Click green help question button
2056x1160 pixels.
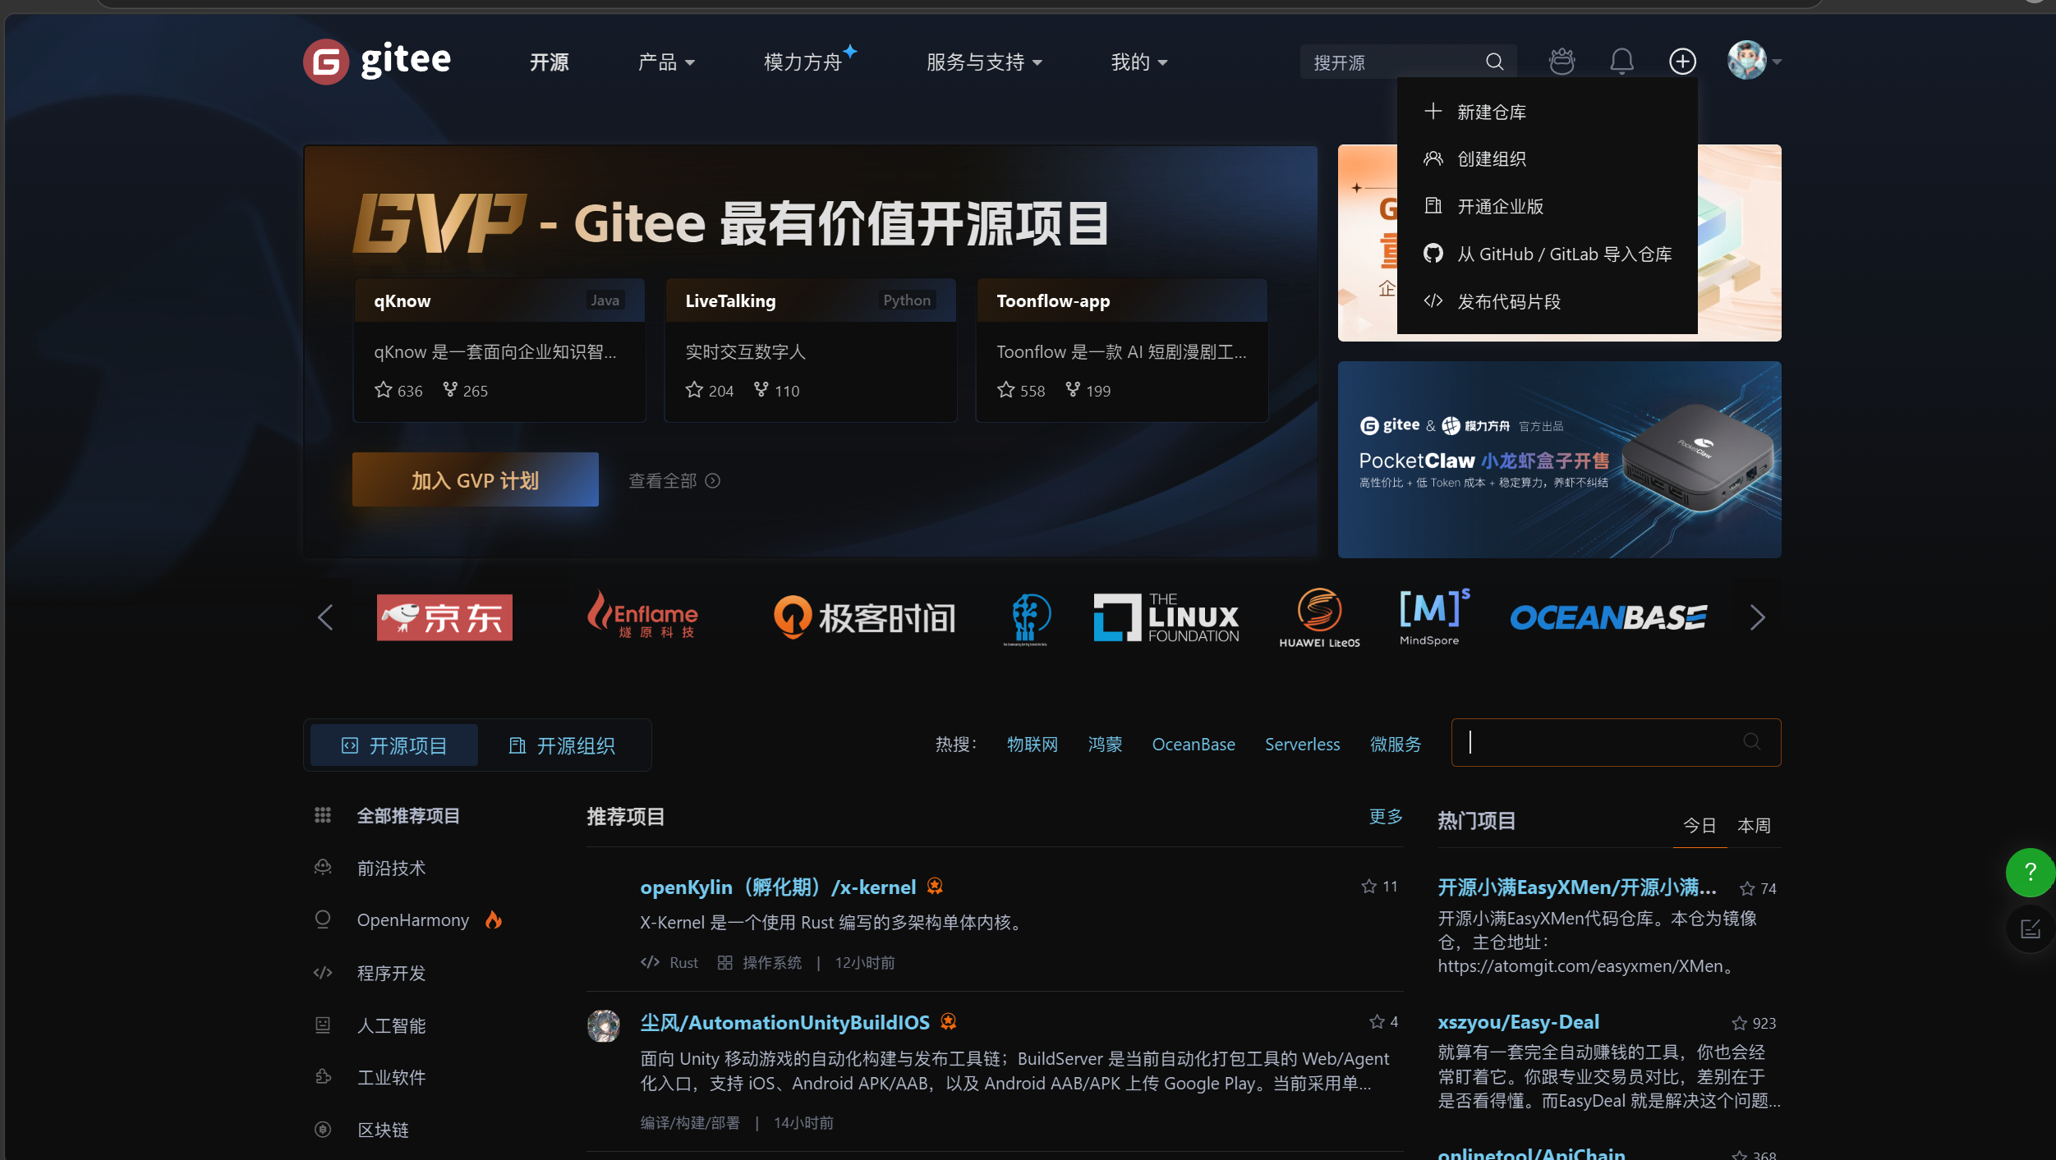(2030, 872)
